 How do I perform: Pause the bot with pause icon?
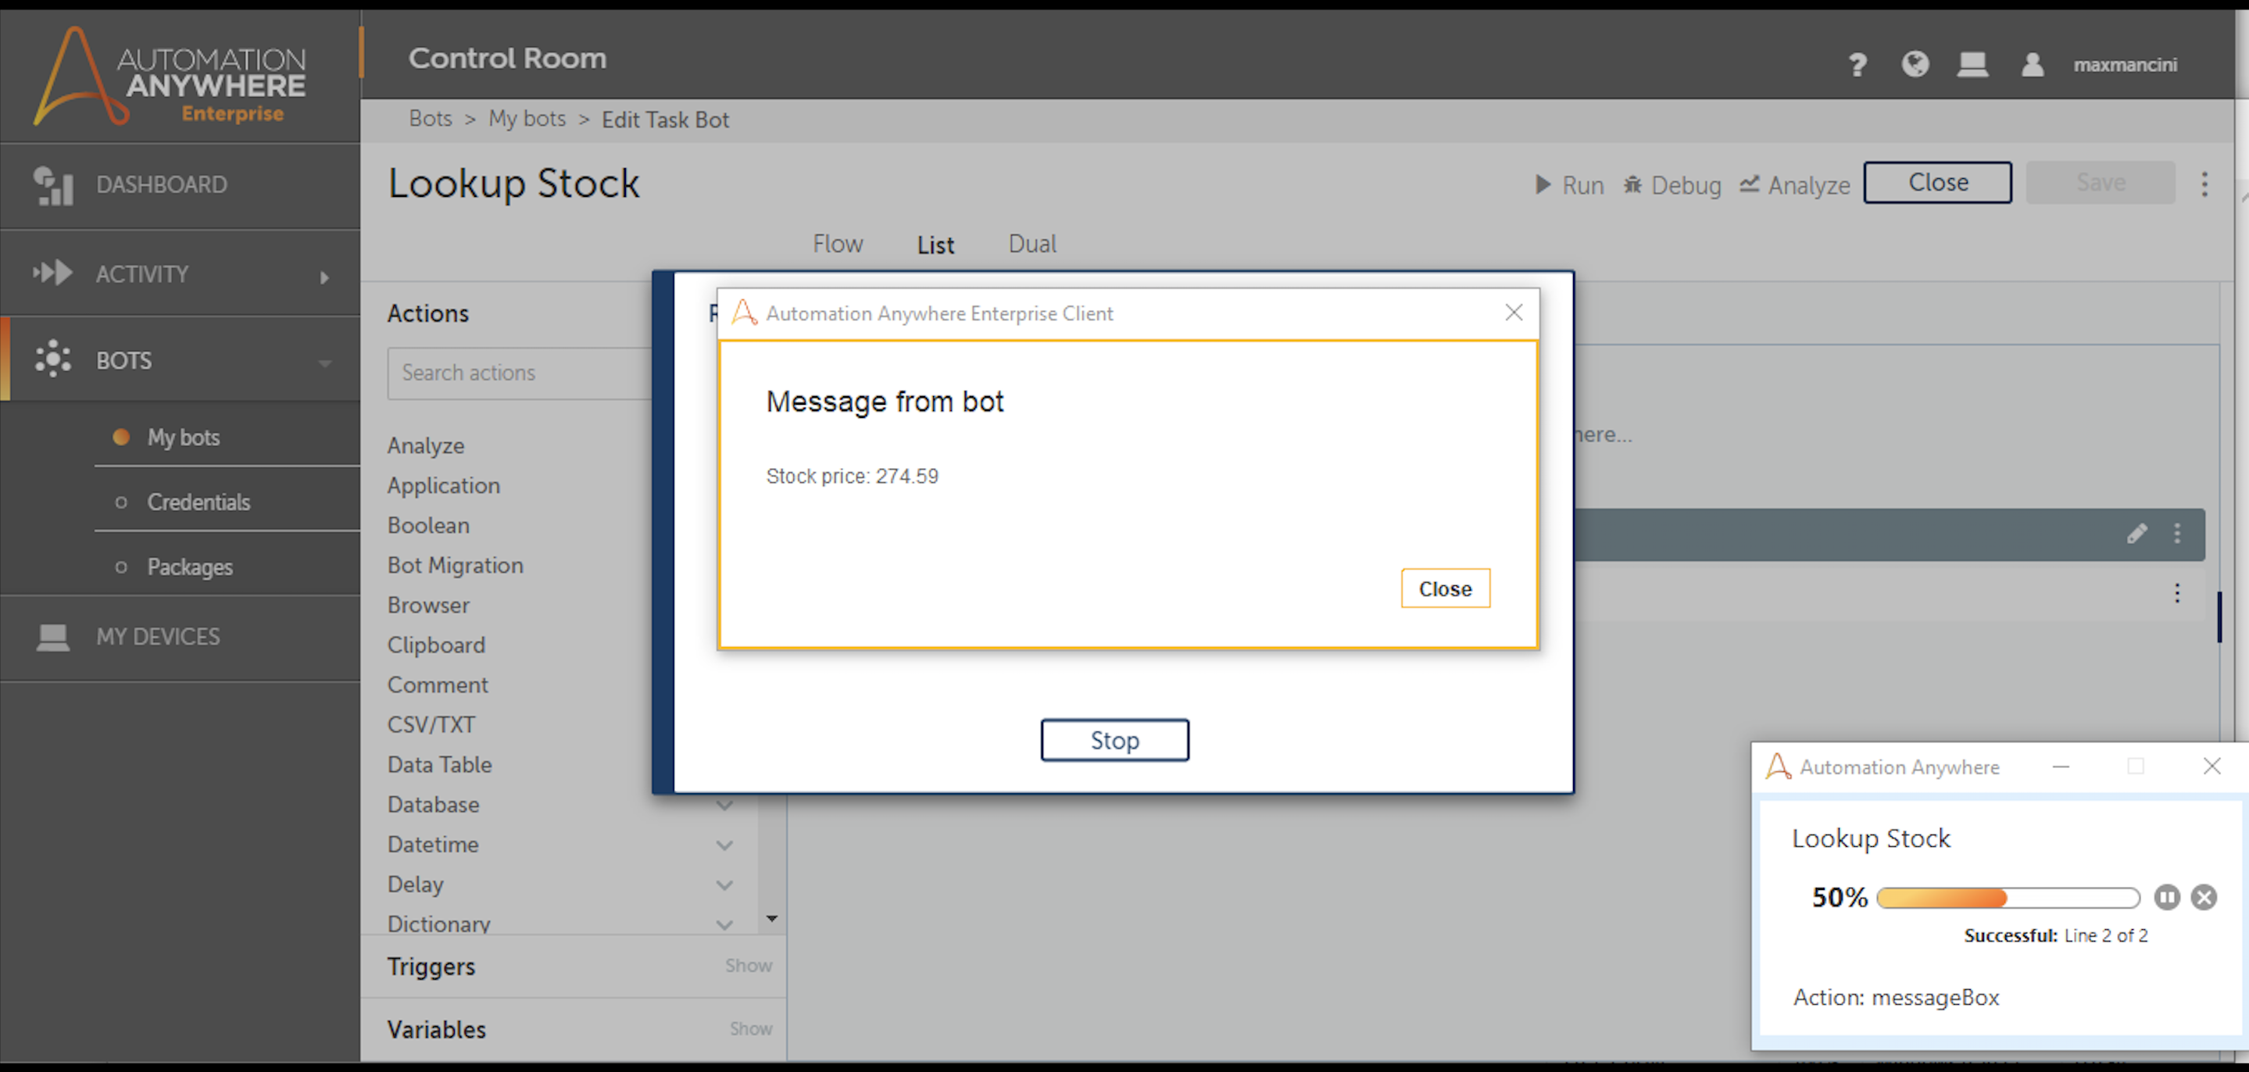[2166, 898]
